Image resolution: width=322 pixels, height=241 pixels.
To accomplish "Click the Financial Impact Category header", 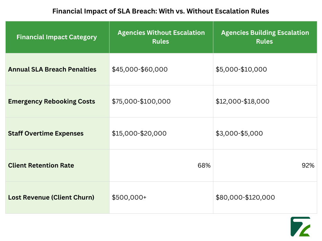I will (57, 37).
